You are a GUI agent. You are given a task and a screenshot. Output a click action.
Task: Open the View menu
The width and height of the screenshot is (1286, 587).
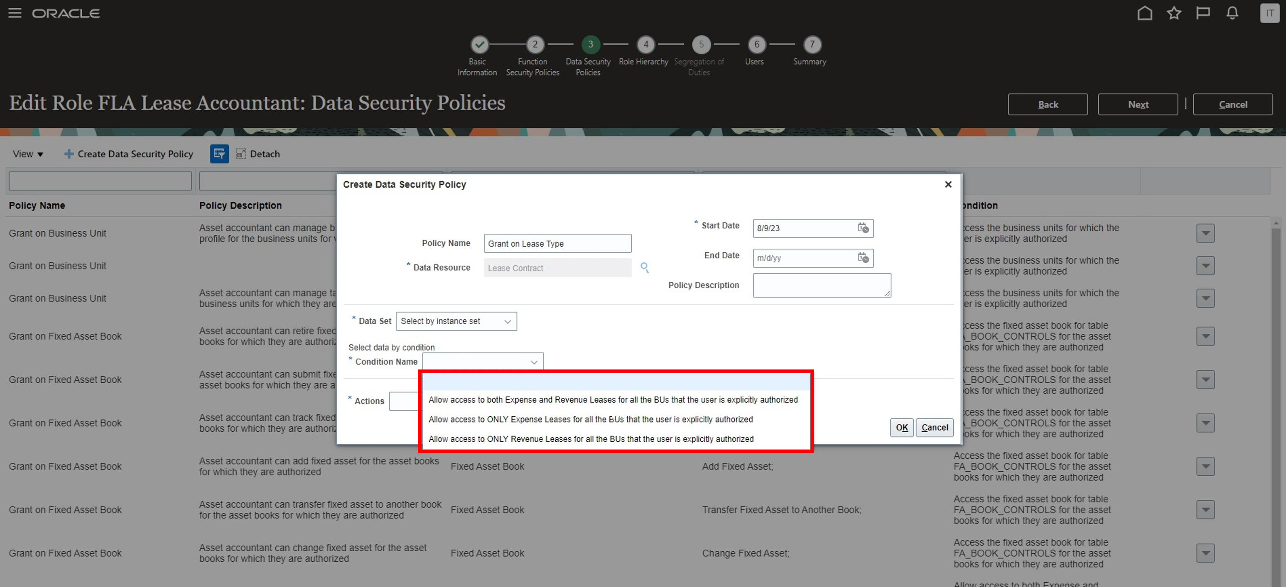coord(28,154)
